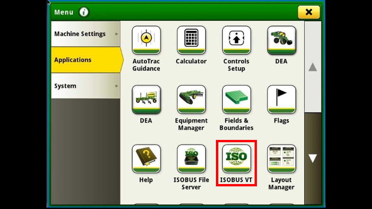Open the ISOBUS VT application

pos(236,158)
